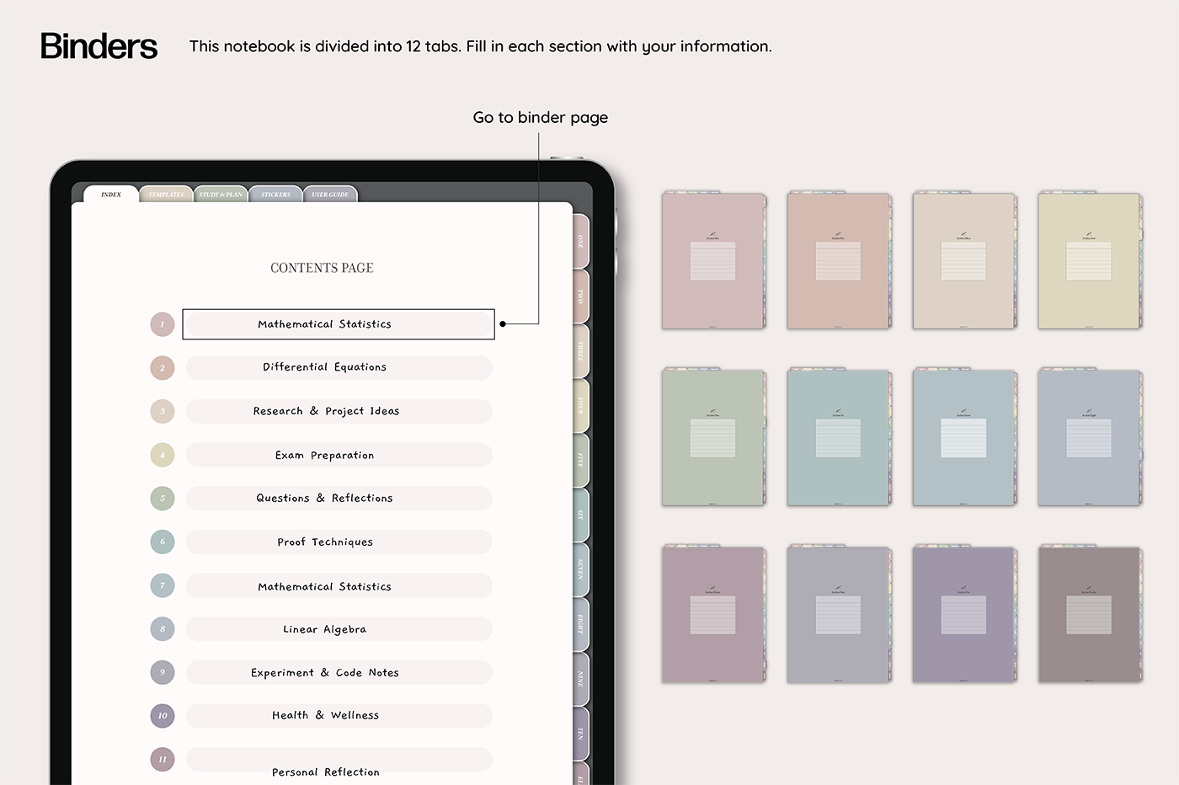Click the taupe brown binder cover thumbnail

1089,615
